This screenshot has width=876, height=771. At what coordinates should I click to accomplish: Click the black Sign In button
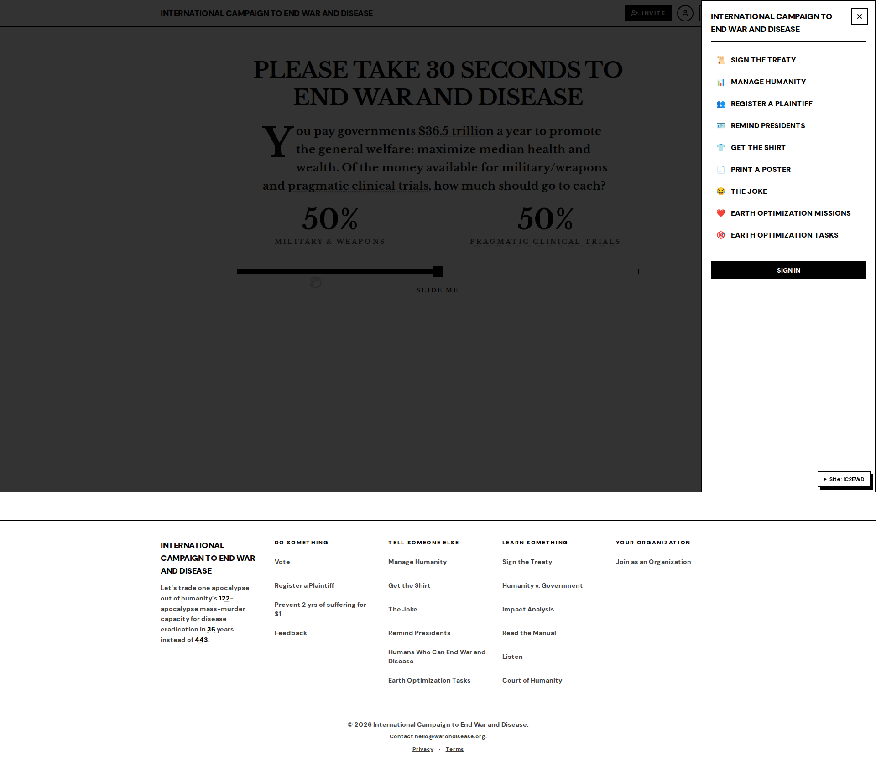(788, 270)
